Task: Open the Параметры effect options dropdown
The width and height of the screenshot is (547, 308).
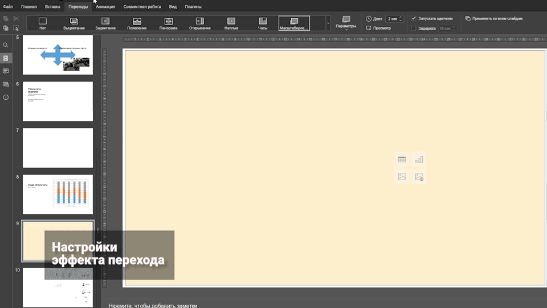Action: [346, 23]
